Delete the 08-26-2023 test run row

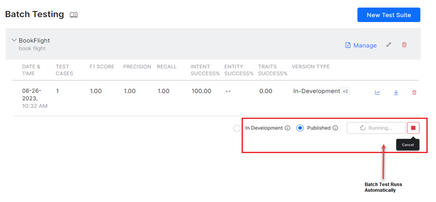click(x=414, y=92)
